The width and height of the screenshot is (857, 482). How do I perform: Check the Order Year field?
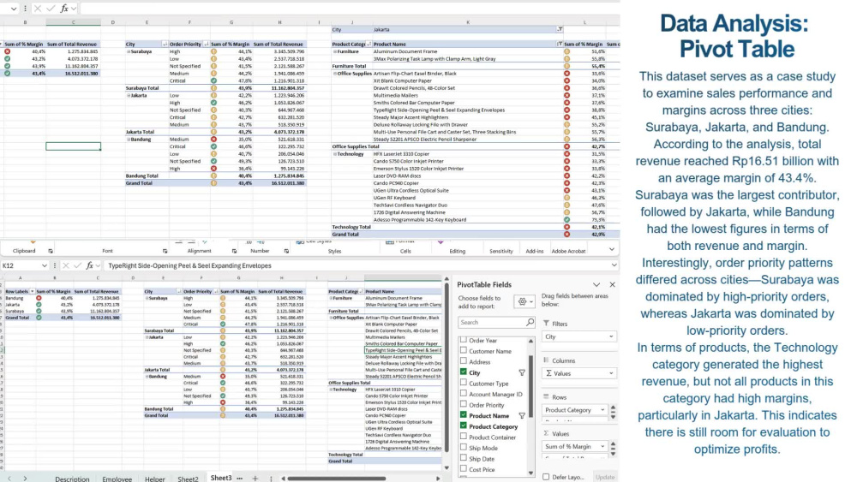(x=464, y=340)
